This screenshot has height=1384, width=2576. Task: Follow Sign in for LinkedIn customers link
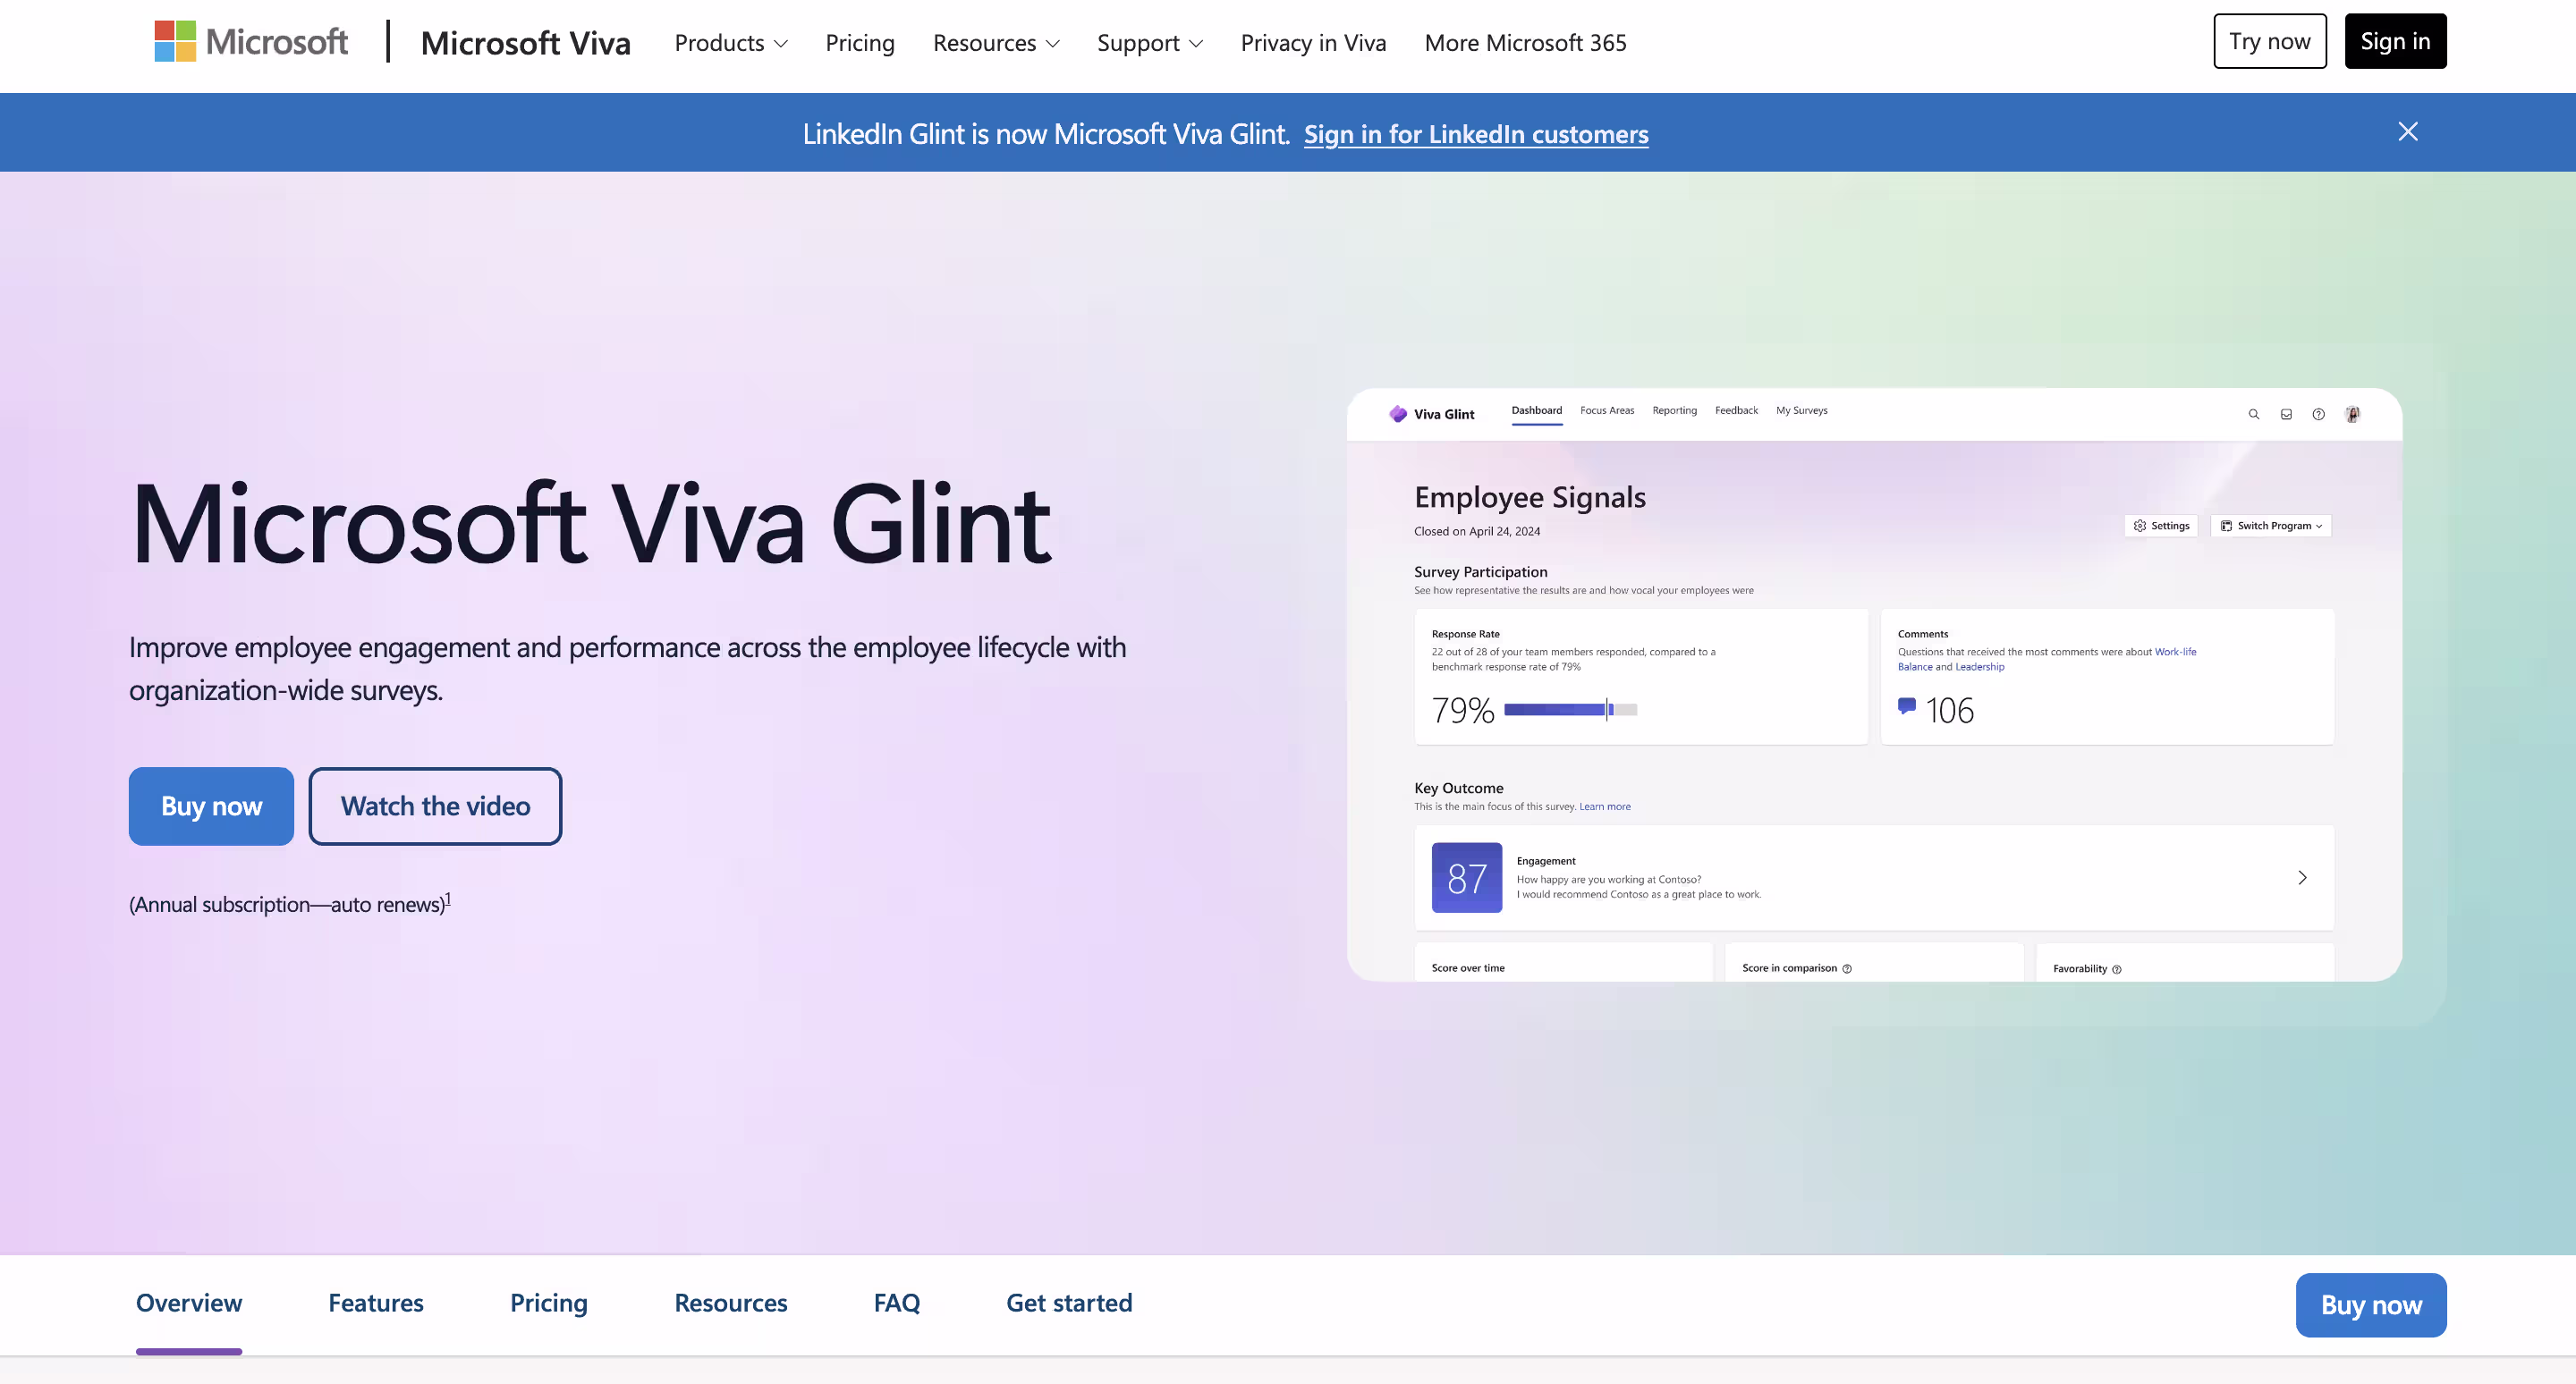click(1475, 133)
